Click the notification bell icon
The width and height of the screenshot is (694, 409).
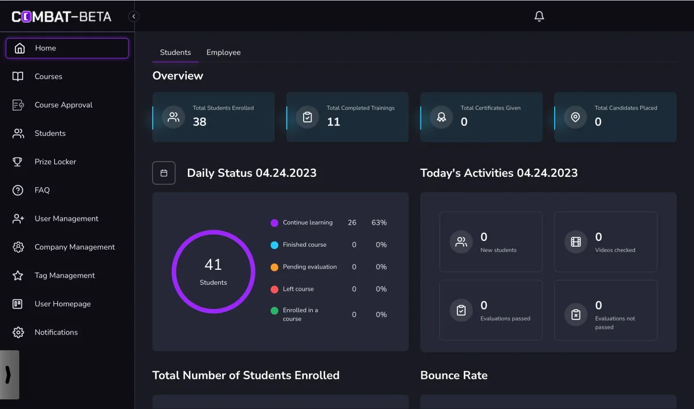(539, 16)
